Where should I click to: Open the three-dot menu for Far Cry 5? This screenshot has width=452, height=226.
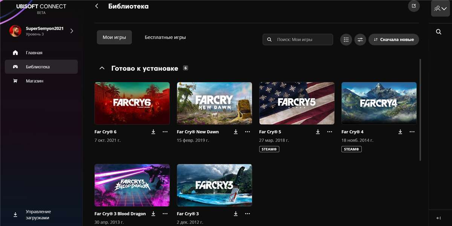pos(330,132)
